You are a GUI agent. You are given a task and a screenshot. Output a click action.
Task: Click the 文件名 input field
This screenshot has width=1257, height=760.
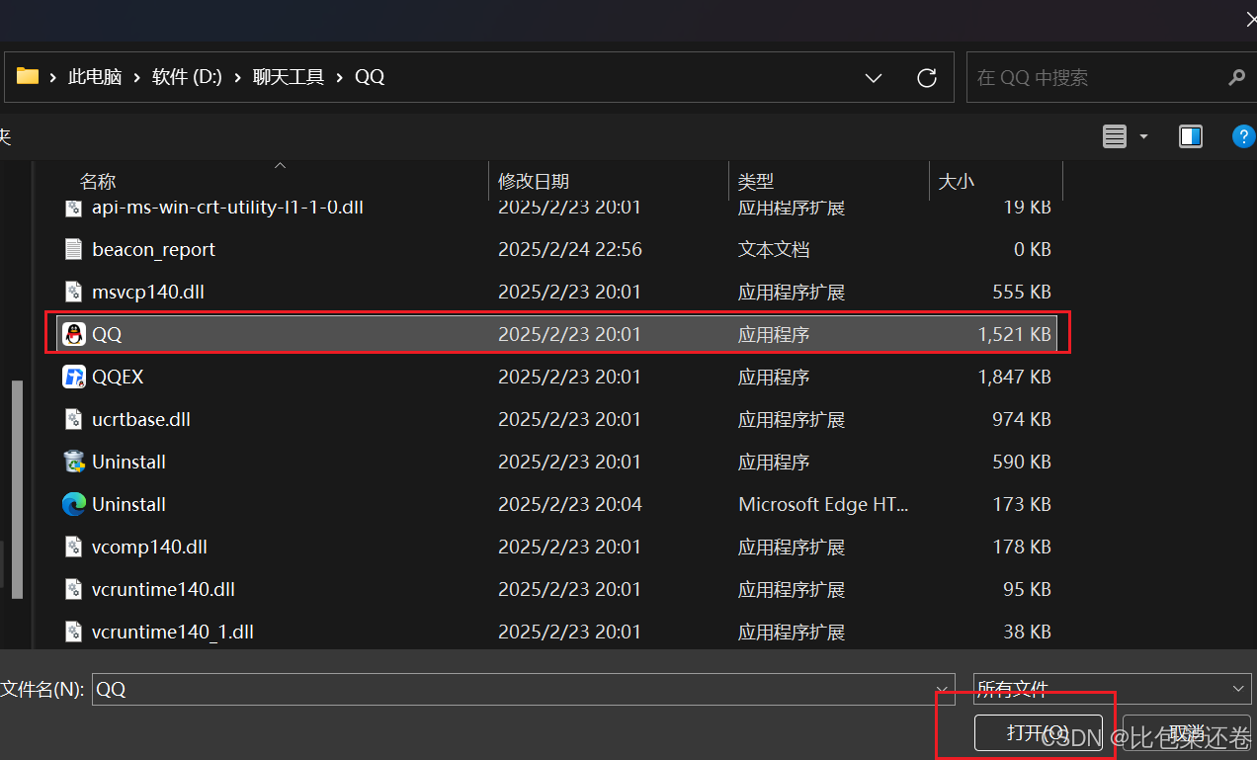point(514,689)
